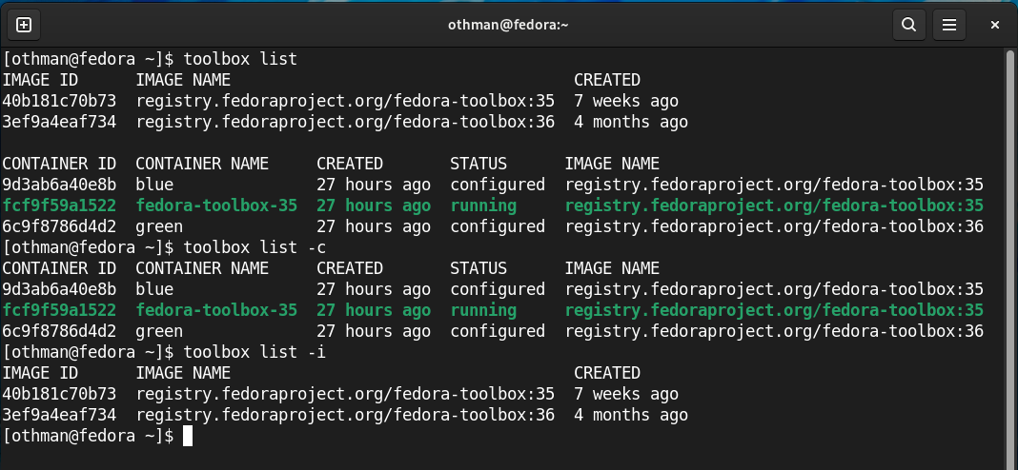Image resolution: width=1018 pixels, height=470 pixels.
Task: Click container ID 6c9f8786d4d2 in the second list
Action: point(59,331)
